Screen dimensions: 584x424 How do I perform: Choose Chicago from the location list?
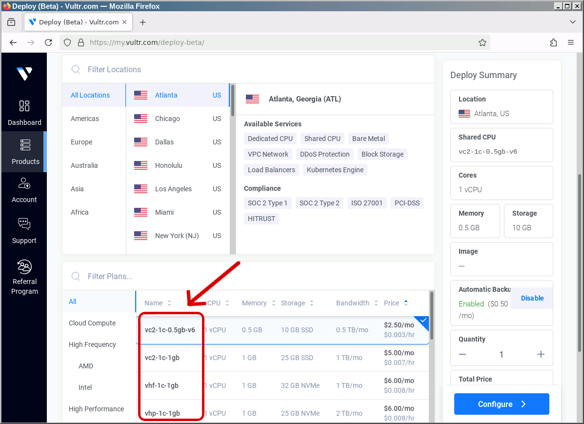pyautogui.click(x=167, y=119)
